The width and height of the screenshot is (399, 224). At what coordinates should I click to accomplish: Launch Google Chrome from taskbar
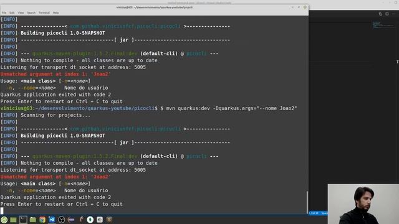[42, 220]
